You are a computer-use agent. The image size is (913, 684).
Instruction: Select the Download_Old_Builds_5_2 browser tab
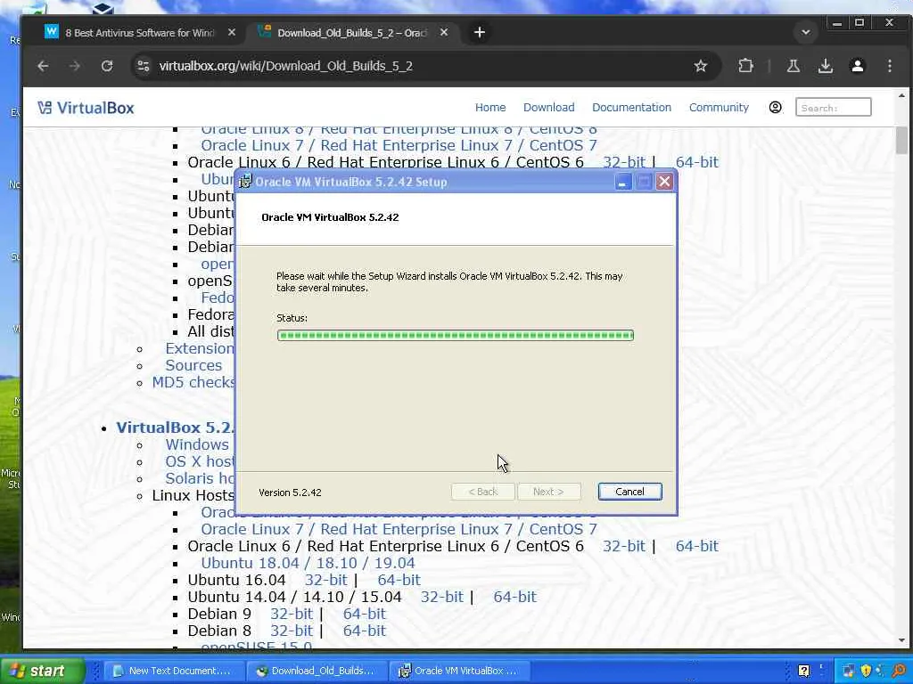pos(352,33)
